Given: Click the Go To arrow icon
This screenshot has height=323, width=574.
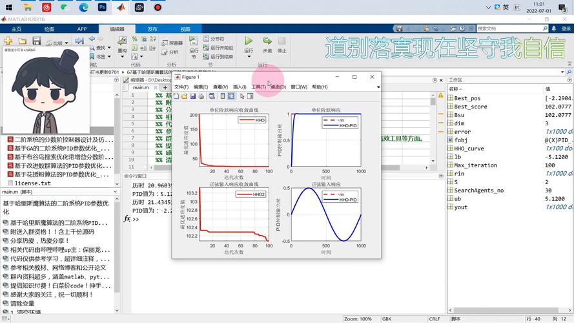Looking at the screenshot, I should click(79, 41).
